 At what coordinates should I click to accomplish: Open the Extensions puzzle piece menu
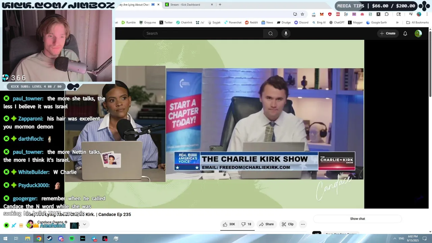coord(386,14)
